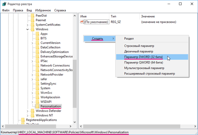Choose Раздел from the submenu
This screenshot has width=198, height=135.
point(152,38)
